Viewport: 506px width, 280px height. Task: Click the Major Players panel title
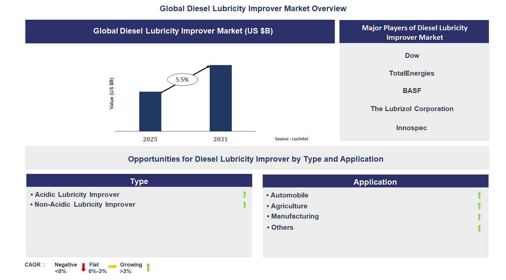(414, 33)
